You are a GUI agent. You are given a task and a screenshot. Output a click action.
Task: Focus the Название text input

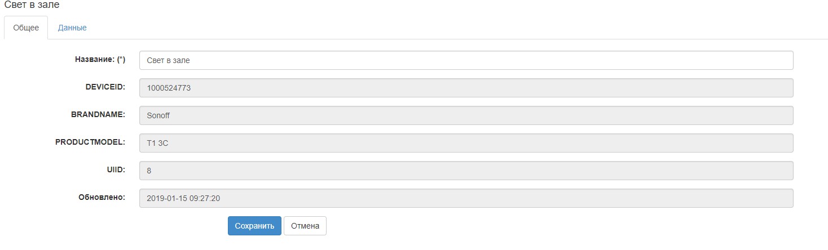466,60
